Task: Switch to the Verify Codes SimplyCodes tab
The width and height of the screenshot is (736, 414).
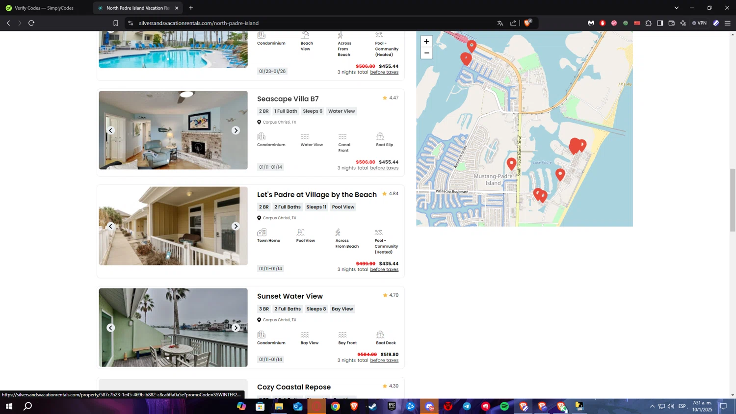Action: point(45,8)
